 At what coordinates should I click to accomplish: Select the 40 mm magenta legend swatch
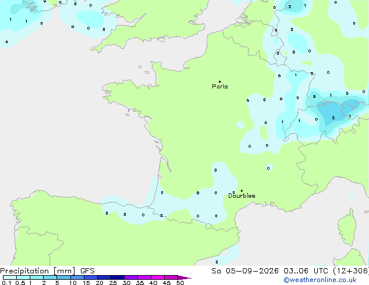coord(158,277)
